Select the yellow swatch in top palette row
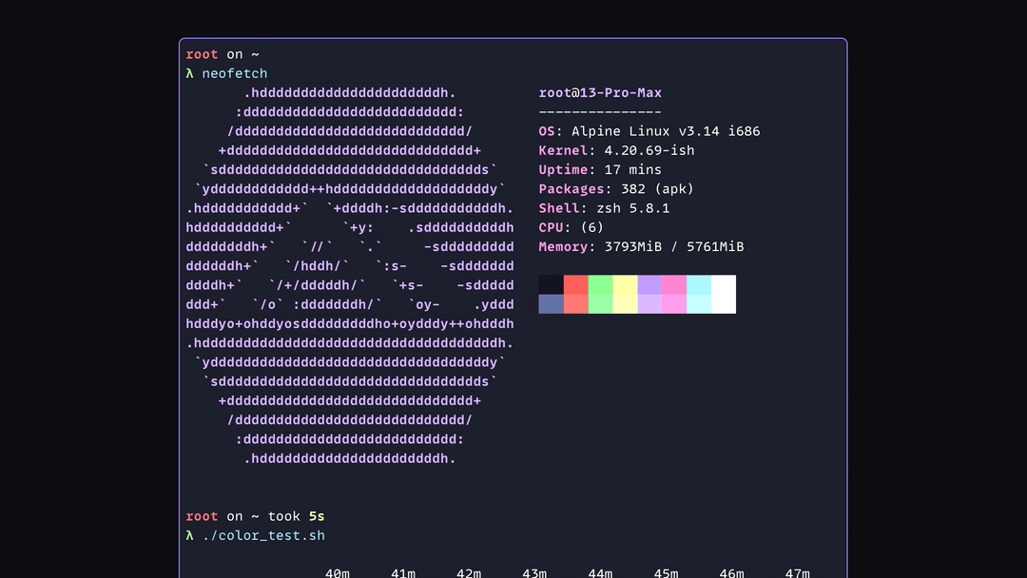 [x=625, y=285]
